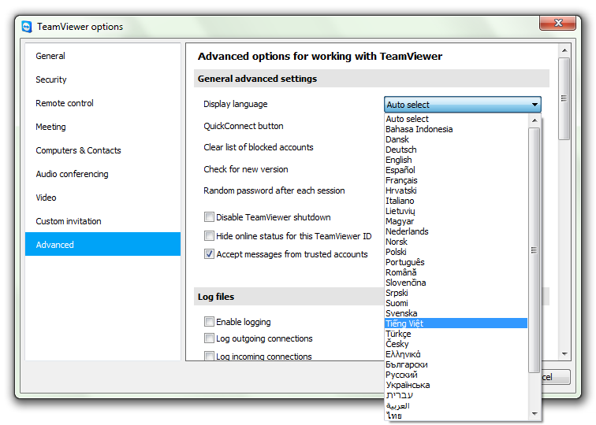Select English as display language
The height and width of the screenshot is (425, 596).
pos(456,160)
